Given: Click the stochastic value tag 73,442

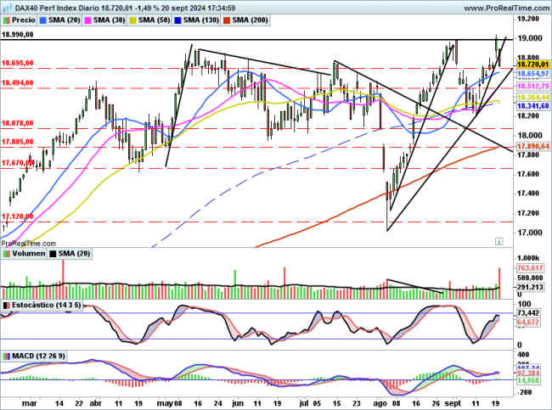Looking at the screenshot, I should [528, 313].
